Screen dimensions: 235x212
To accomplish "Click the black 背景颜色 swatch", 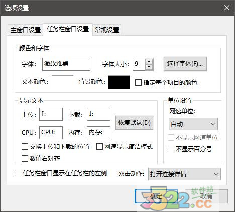I will 119,82.
